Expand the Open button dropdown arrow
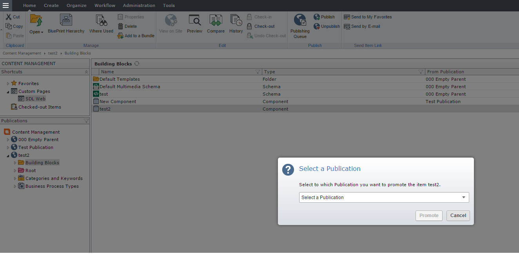 pyautogui.click(x=42, y=32)
